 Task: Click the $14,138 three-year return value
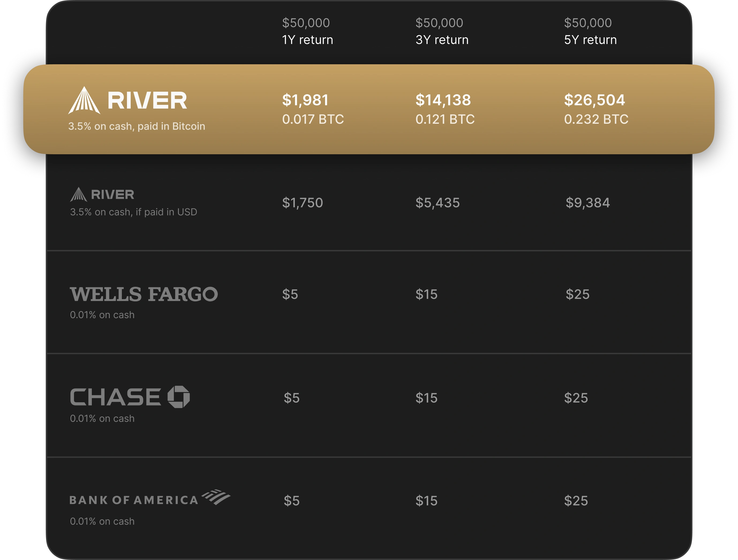443,100
